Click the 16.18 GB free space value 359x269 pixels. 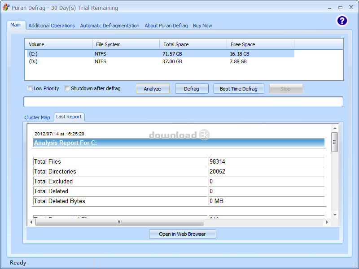tap(240, 54)
